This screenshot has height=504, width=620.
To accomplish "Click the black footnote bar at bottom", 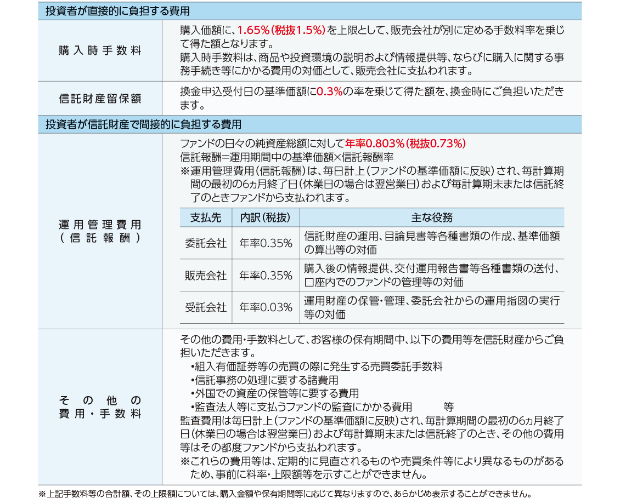I will [310, 493].
